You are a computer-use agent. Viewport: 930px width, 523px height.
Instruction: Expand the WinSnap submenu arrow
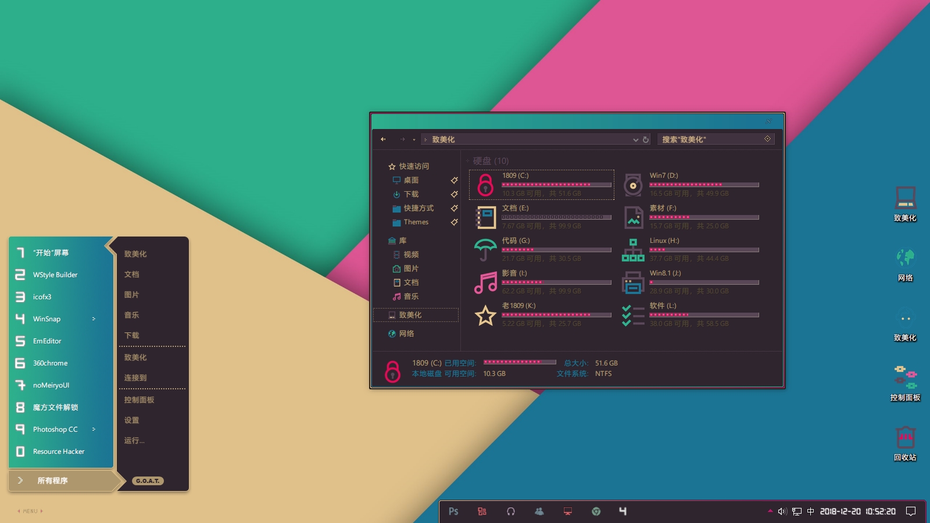(94, 319)
